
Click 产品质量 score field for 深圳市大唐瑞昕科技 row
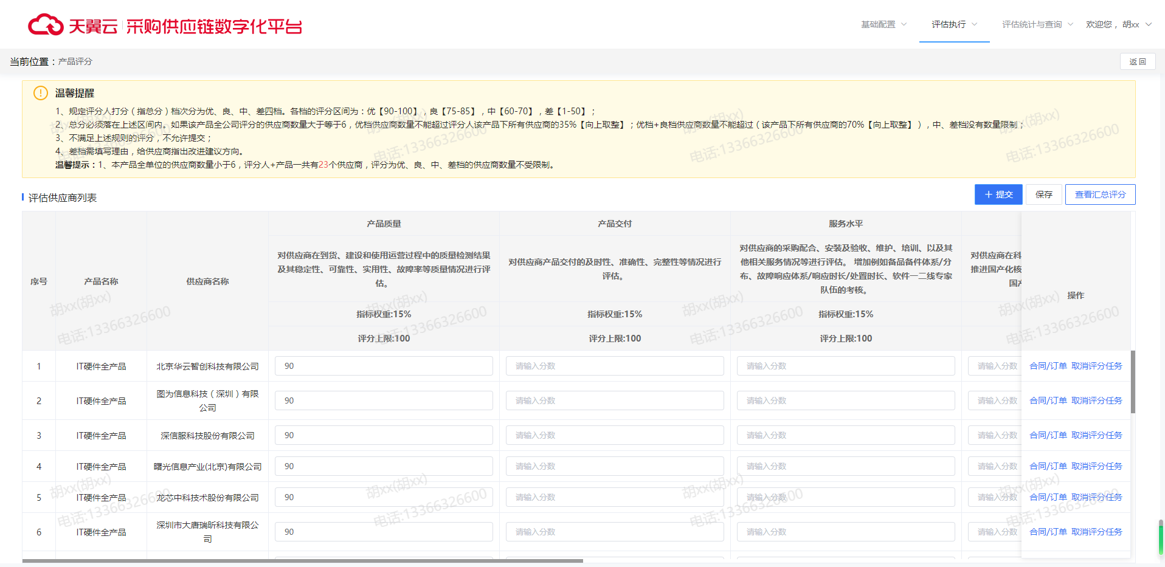[384, 532]
